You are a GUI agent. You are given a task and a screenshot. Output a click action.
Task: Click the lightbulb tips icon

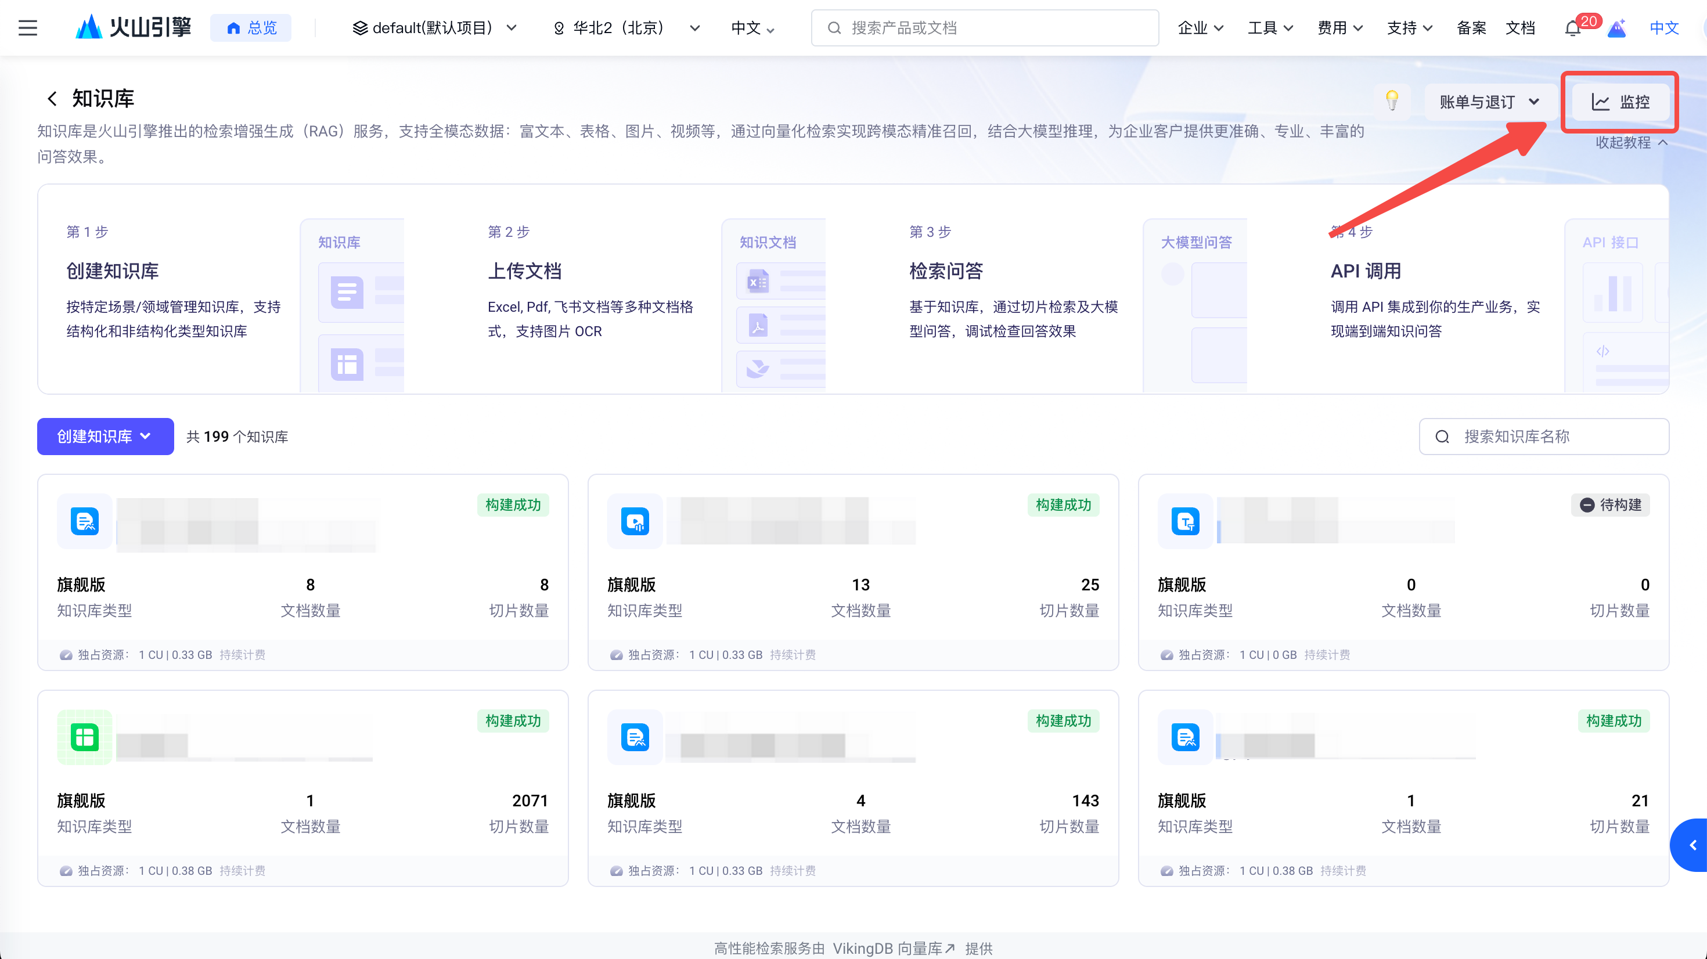(x=1392, y=101)
